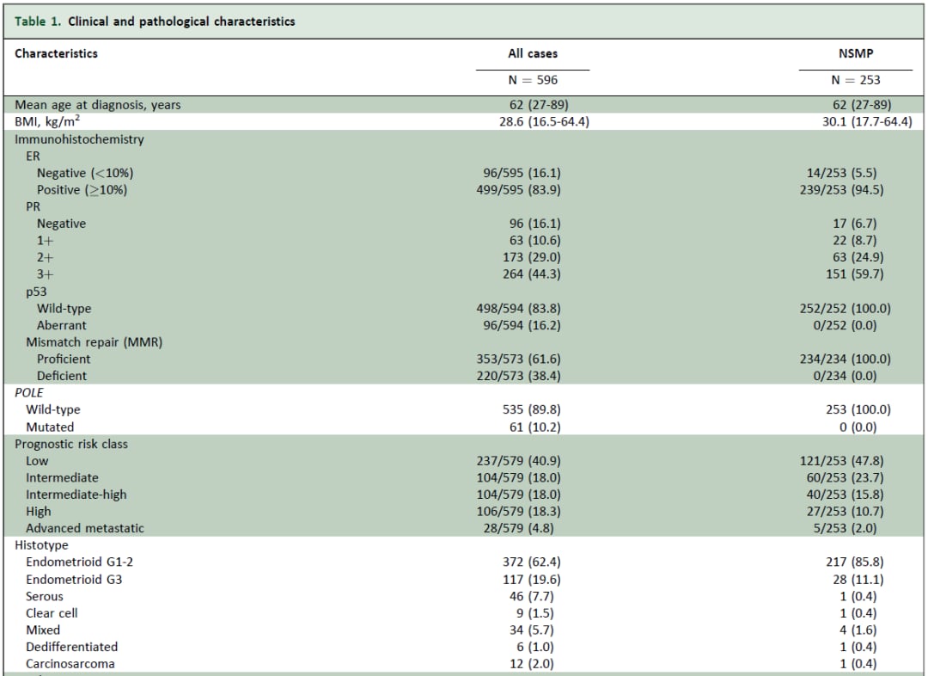This screenshot has height=676, width=928.
Task: Click the 'Mean age at diagnosis, years' row label
Action: [98, 105]
